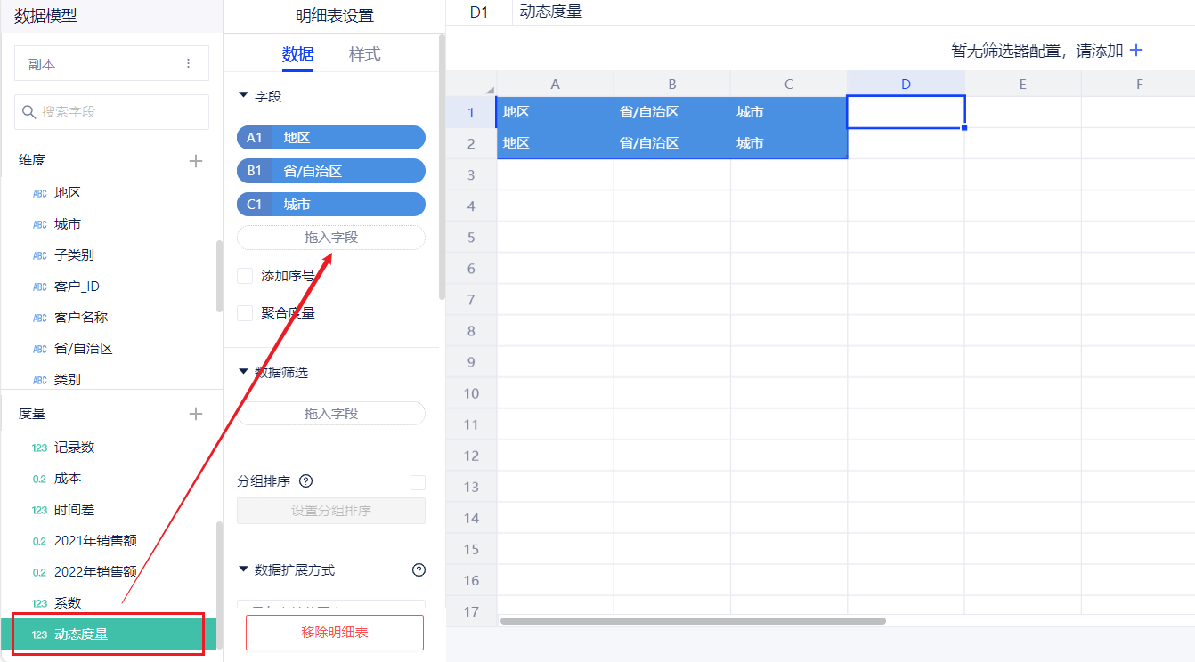Click the ABC type icon beside 客户名称
Screen dimensions: 1195x662
(x=39, y=319)
